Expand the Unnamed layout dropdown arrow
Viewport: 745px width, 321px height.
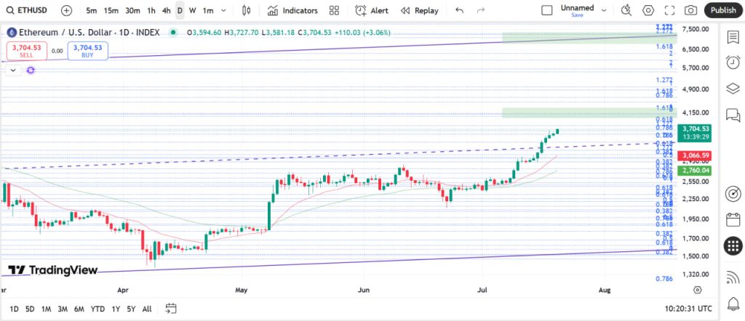coord(604,10)
